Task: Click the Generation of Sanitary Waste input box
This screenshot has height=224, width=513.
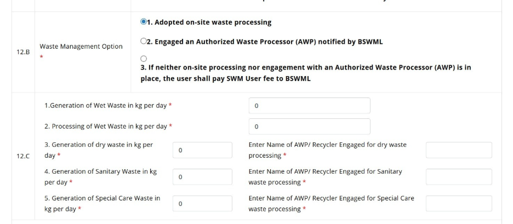Action: (202, 177)
